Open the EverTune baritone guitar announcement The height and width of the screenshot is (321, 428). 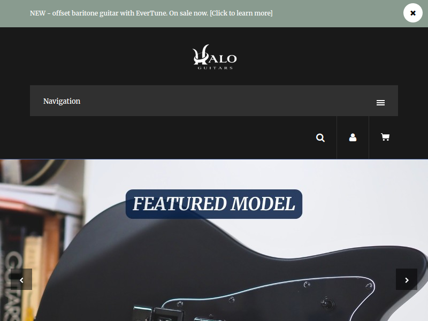tap(151, 13)
